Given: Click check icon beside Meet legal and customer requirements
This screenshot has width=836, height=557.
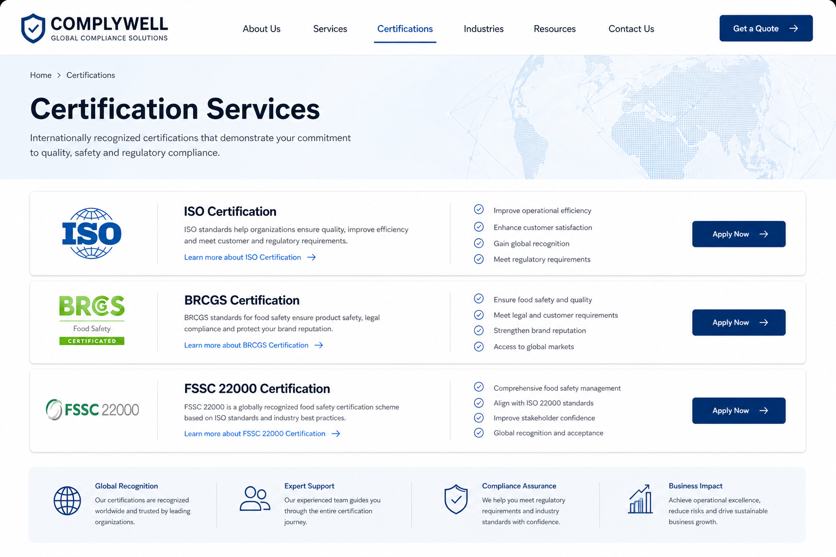Looking at the screenshot, I should point(479,315).
